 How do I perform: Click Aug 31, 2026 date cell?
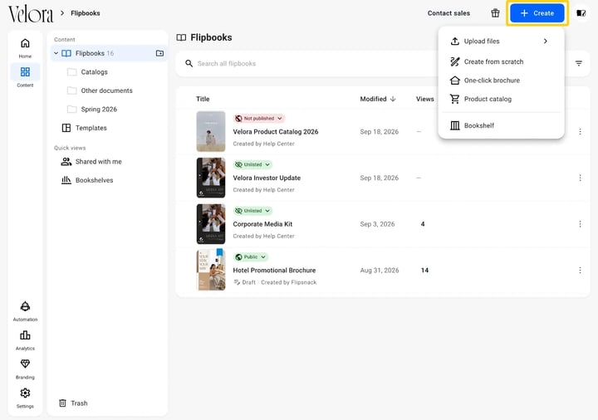pos(380,271)
